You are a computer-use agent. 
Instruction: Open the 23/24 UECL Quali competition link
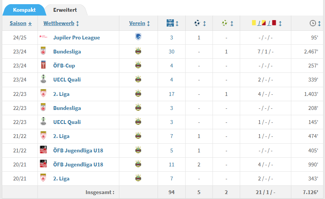pyautogui.click(x=67, y=80)
